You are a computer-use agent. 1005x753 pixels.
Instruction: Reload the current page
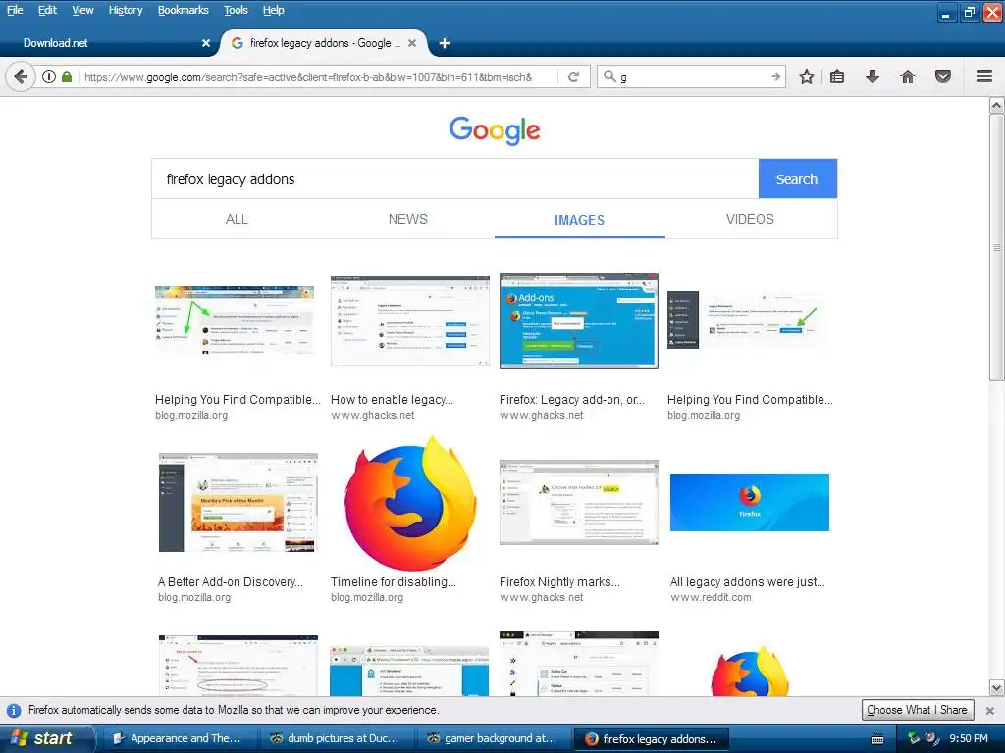click(x=573, y=76)
